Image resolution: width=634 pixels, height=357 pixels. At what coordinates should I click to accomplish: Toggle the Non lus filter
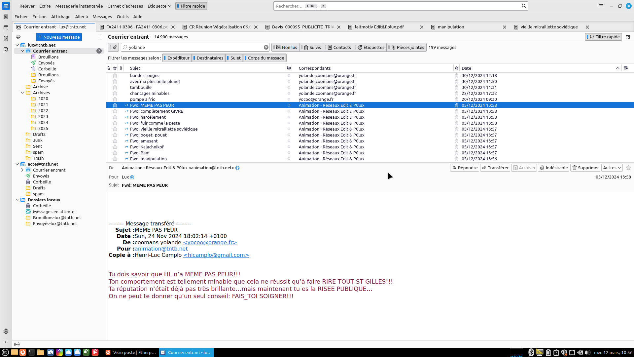[286, 47]
